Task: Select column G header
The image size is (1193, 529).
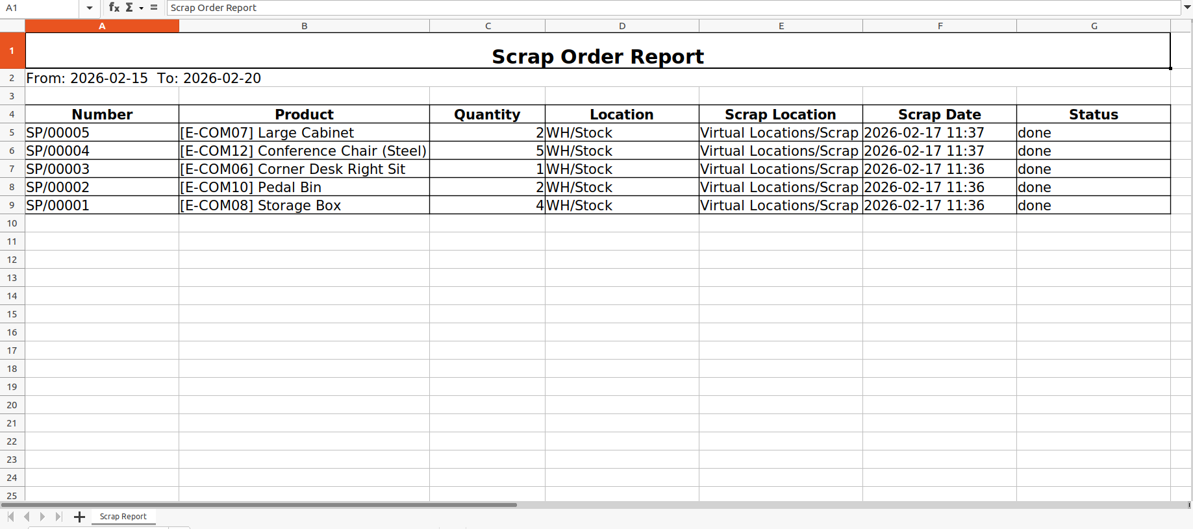Action: point(1094,26)
